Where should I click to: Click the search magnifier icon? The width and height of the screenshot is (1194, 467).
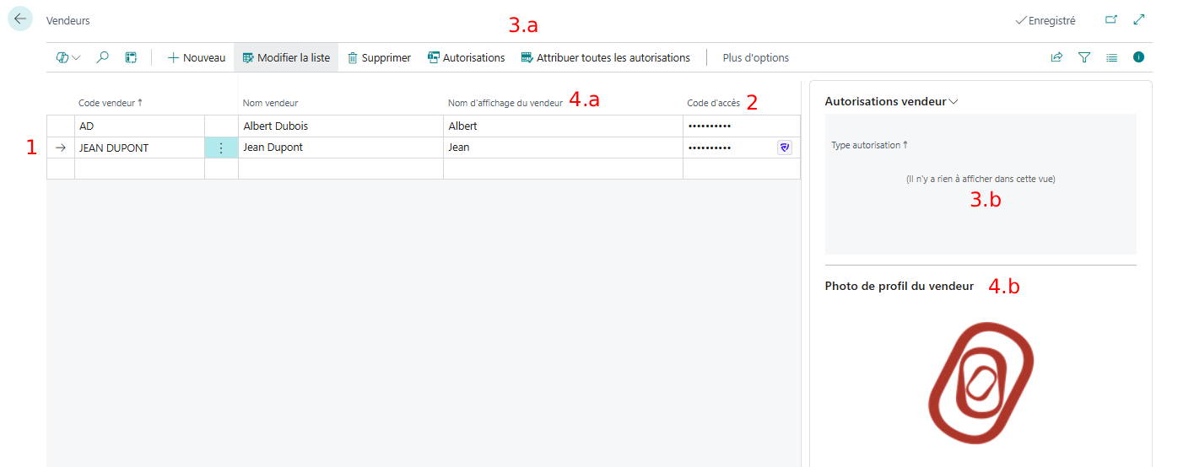[103, 57]
